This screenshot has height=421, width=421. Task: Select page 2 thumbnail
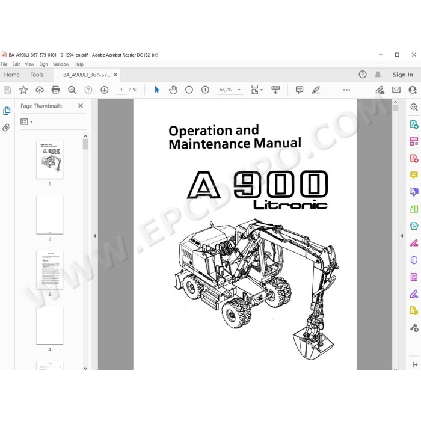(x=50, y=215)
